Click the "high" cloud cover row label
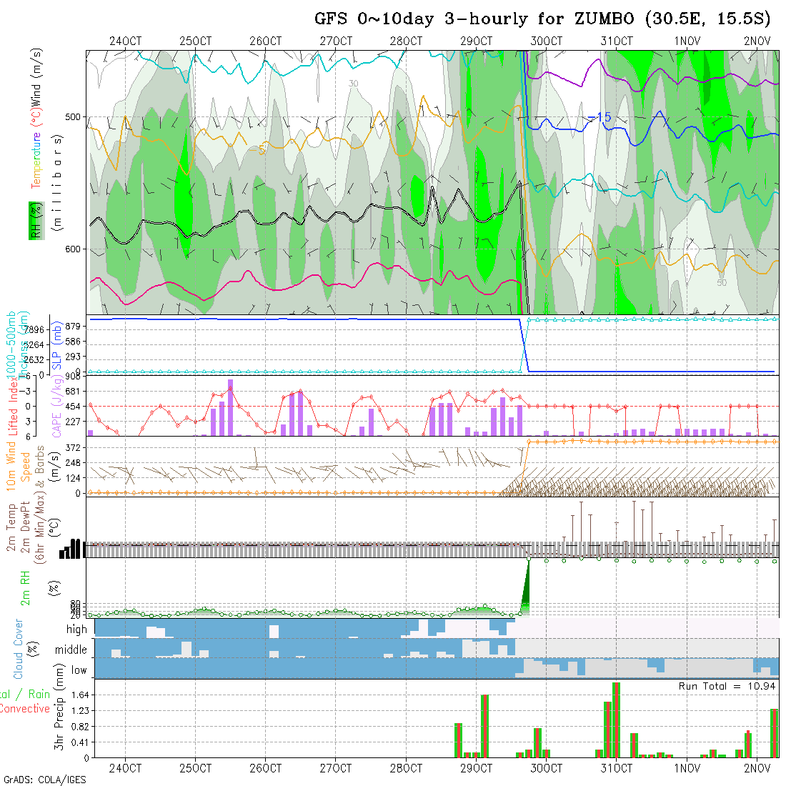 click(76, 630)
